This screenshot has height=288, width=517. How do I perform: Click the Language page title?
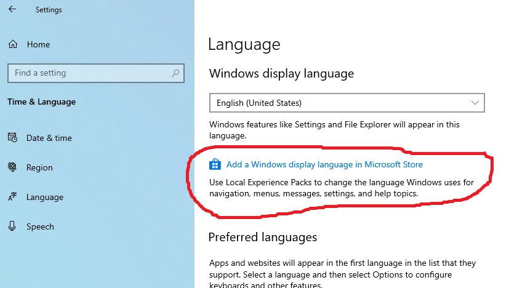pos(244,44)
